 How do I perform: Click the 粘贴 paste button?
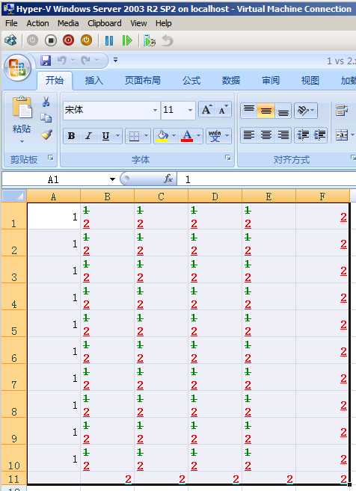pos(22,119)
